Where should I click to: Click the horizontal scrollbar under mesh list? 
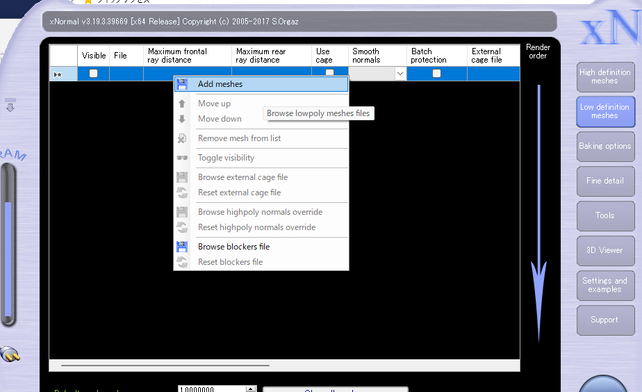(165, 365)
